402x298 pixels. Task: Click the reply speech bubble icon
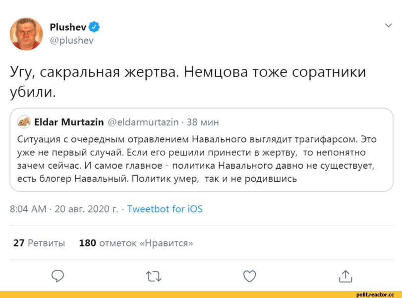(x=58, y=275)
